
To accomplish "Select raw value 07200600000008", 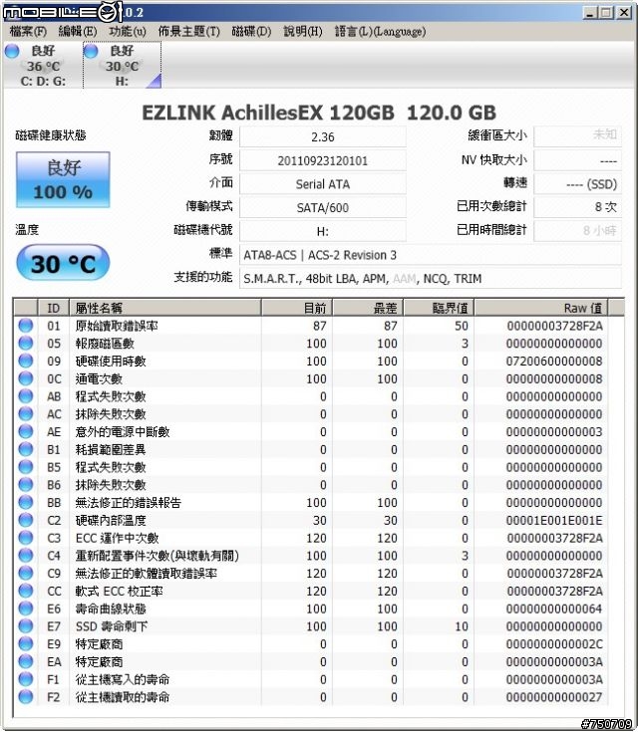I will pyautogui.click(x=554, y=362).
